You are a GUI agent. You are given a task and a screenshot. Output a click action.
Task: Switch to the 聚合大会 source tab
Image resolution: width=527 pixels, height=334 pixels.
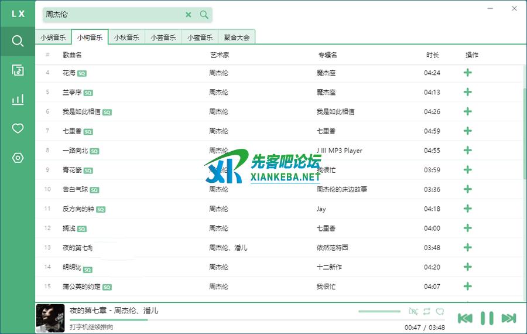[237, 37]
